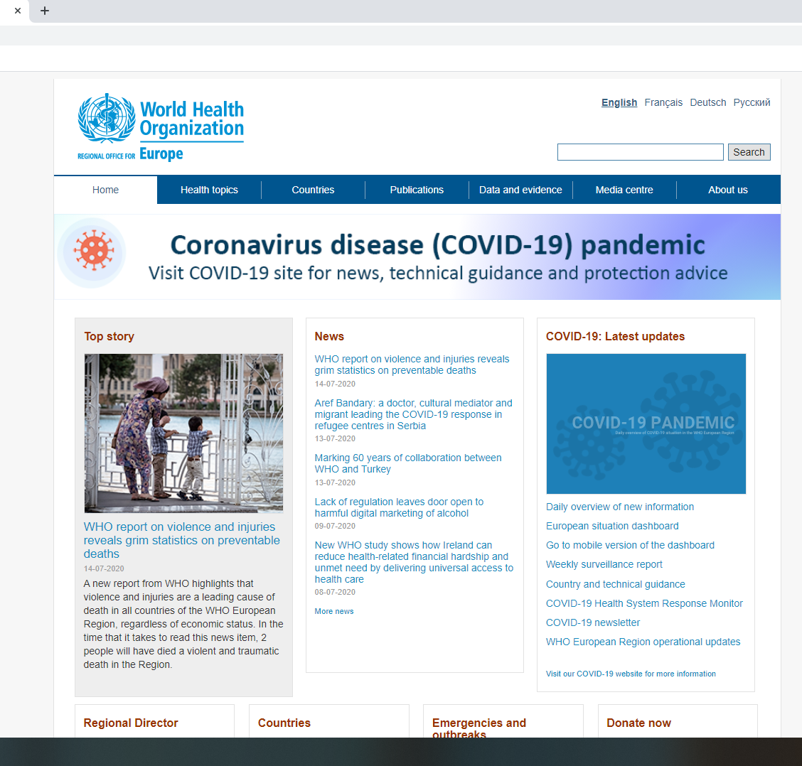This screenshot has width=802, height=766.
Task: Switch site language to Deutsch
Action: coord(708,102)
